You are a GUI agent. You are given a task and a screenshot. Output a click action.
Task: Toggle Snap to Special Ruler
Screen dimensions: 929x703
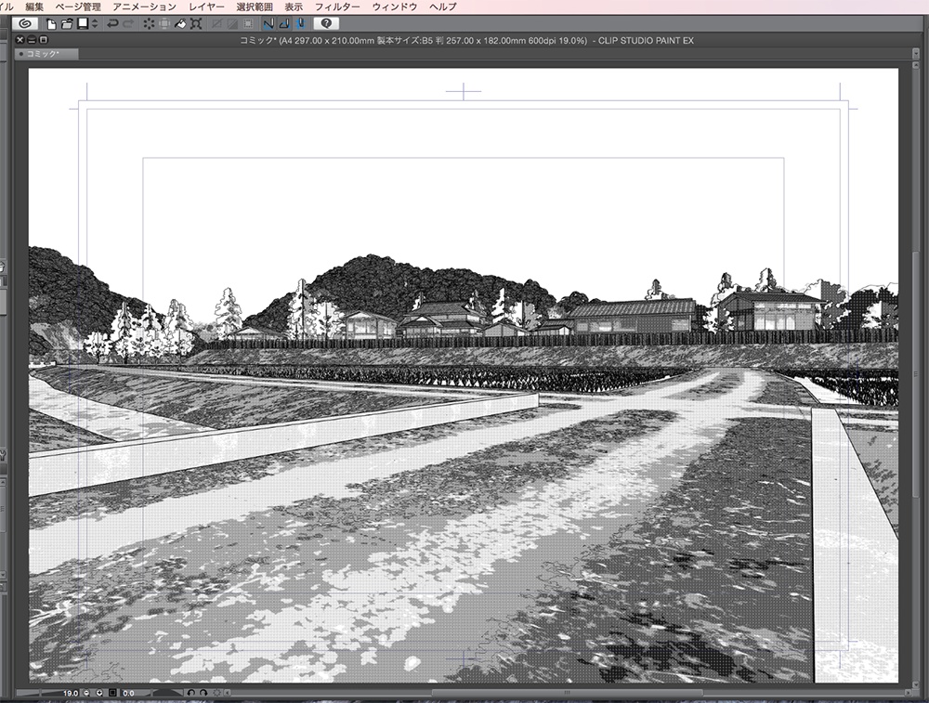pyautogui.click(x=284, y=24)
